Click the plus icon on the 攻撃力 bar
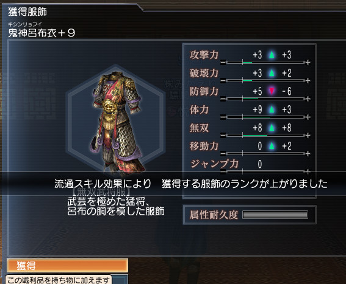 308,63
